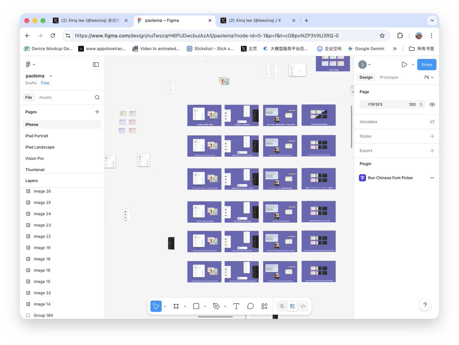459x345 pixels.
Task: Select the Frame tool
Action: pyautogui.click(x=176, y=306)
